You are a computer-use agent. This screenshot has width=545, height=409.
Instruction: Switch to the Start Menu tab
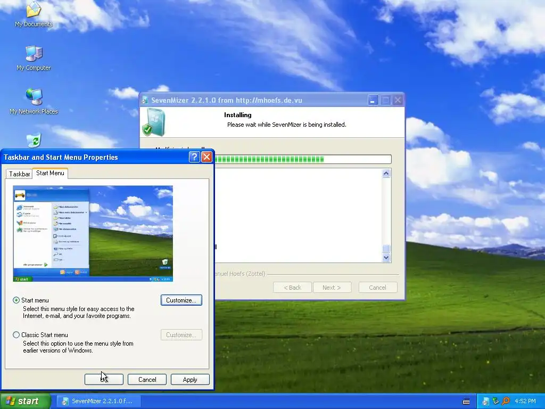pos(50,173)
